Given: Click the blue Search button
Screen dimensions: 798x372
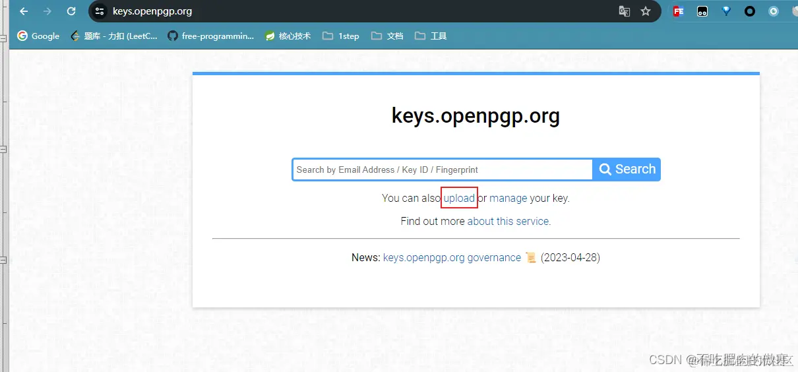Looking at the screenshot, I should [627, 170].
